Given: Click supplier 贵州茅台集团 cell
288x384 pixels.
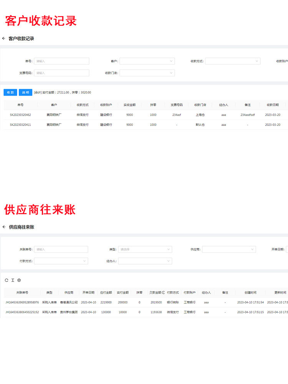Looking at the screenshot, I should (x=69, y=312).
